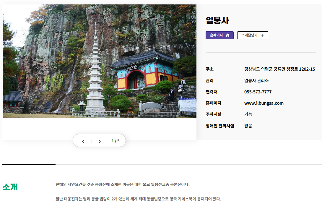This screenshot has height=209, width=322.
Task: Click the 주차시설 label
Action: [214, 114]
